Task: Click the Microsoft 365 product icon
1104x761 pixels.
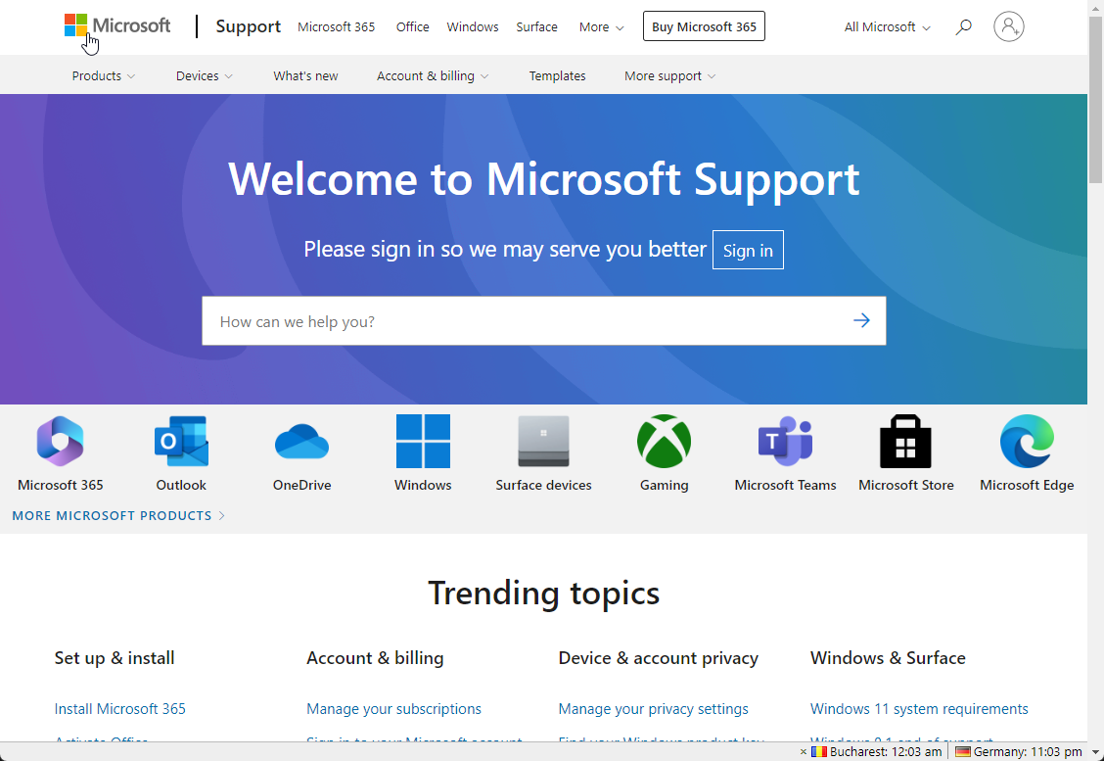Action: (59, 441)
